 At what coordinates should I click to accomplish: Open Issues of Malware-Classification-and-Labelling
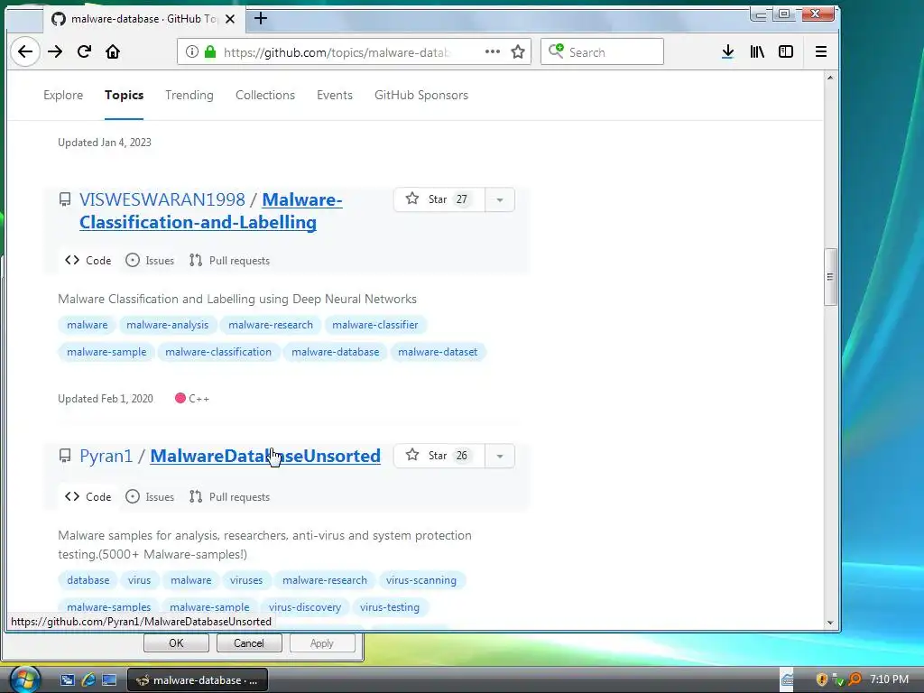tap(150, 261)
